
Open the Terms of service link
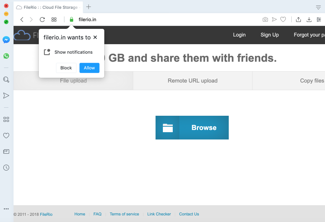coord(124,214)
